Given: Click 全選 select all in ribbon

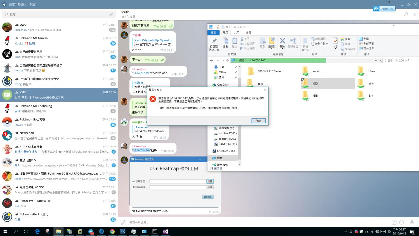Looking at the screenshot, I should click(x=364, y=39).
